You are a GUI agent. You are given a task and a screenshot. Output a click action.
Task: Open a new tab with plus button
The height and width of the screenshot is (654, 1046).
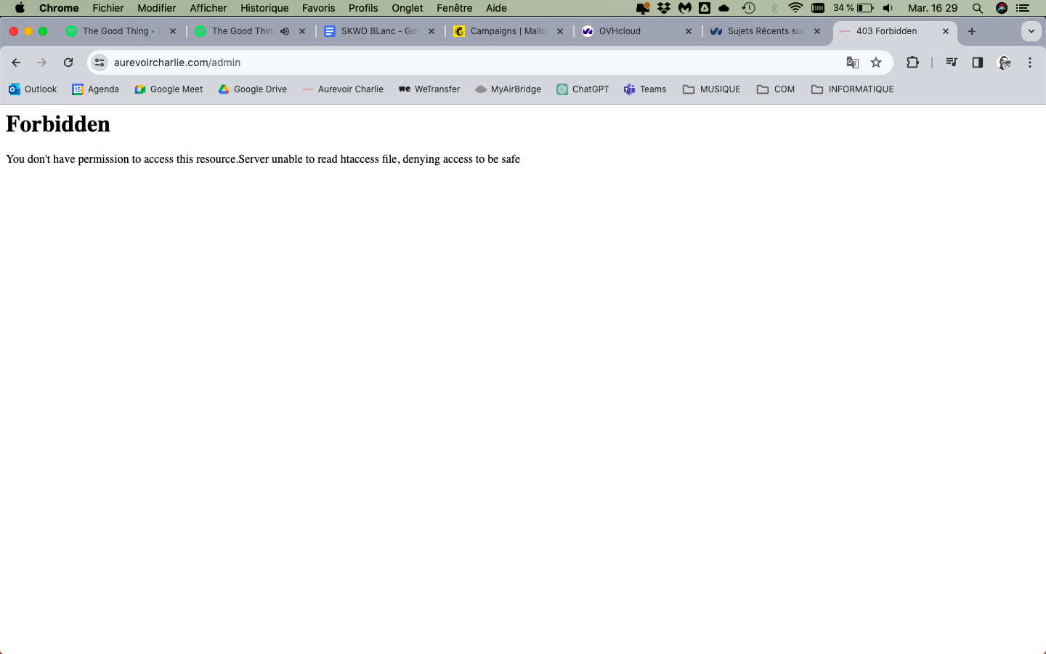tap(972, 31)
